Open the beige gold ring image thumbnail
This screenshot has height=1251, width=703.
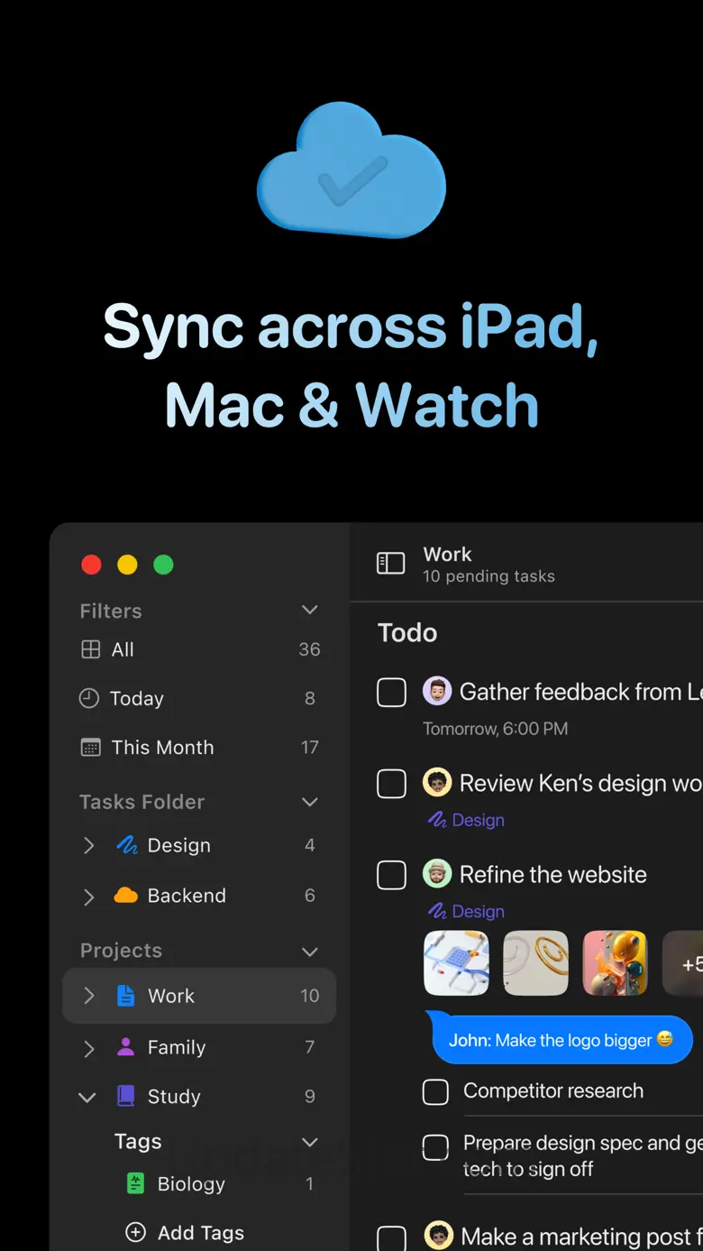tap(535, 963)
